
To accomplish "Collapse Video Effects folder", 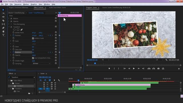I will (x=9, y=81).
